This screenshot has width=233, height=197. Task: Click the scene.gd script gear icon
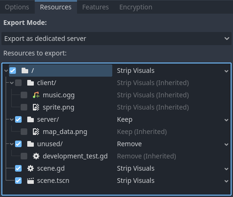point(31,168)
